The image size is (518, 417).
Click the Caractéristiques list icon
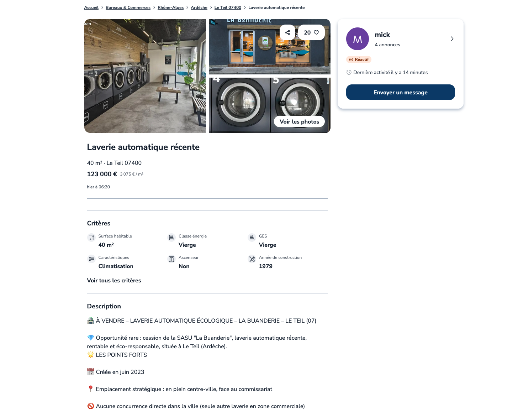click(91, 259)
